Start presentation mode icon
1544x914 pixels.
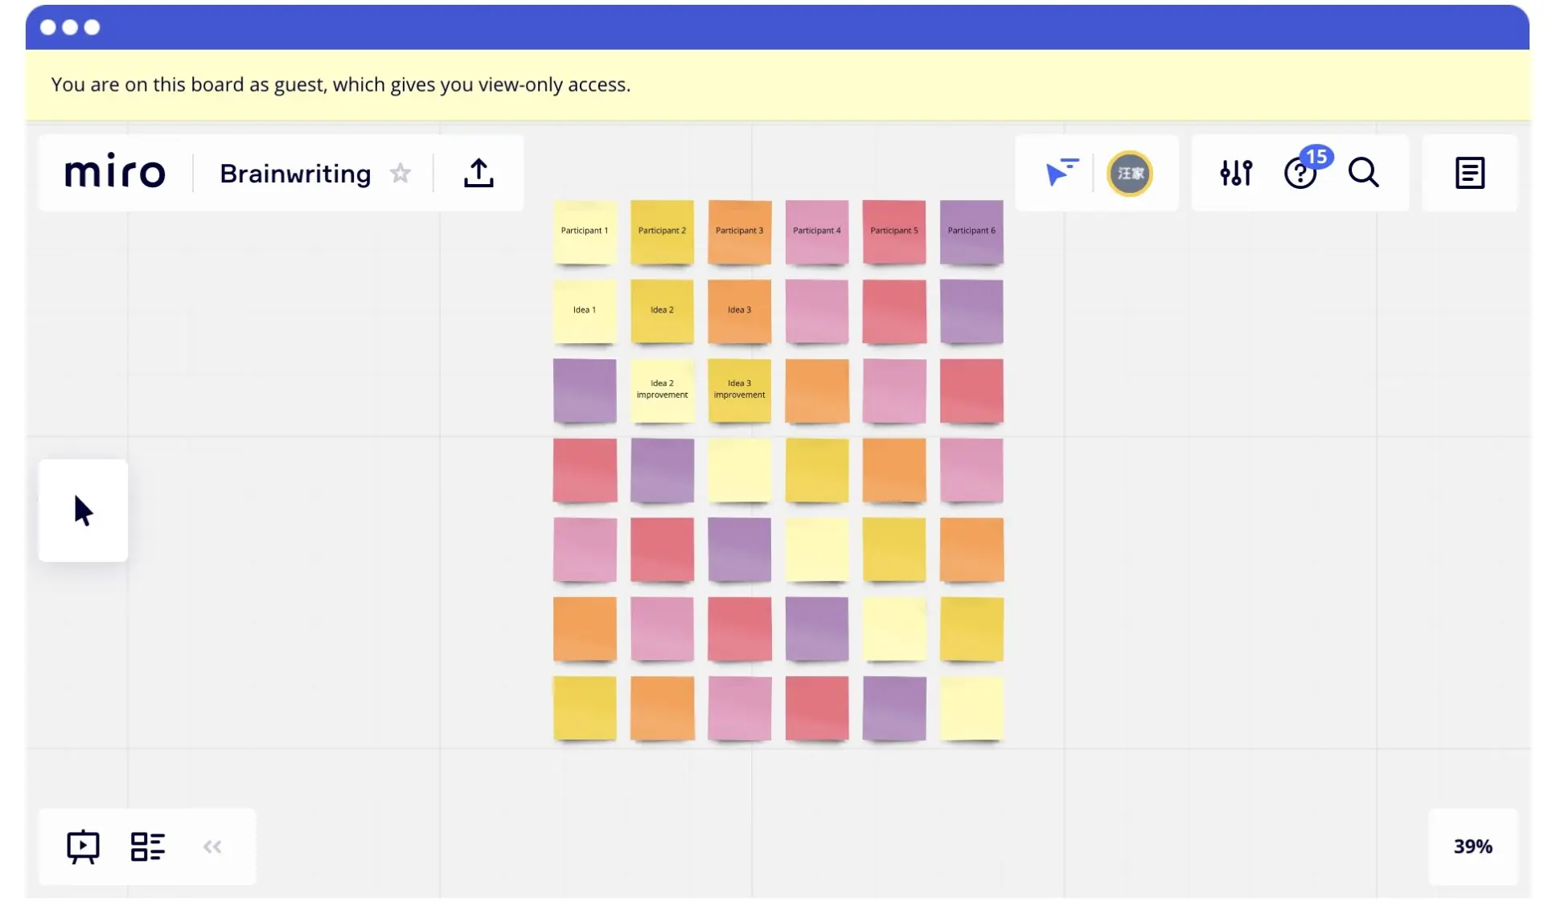(83, 846)
